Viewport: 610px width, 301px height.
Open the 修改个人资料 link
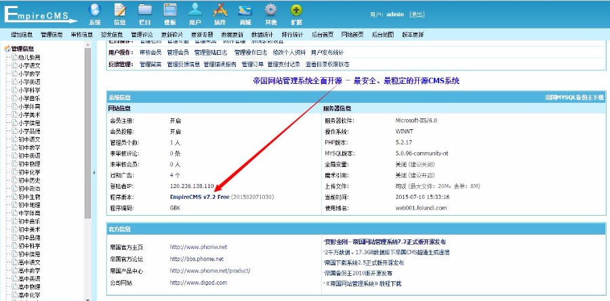[x=289, y=53]
